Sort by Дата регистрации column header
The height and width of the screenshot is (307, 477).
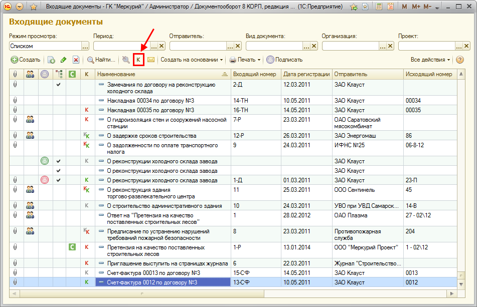pos(306,74)
